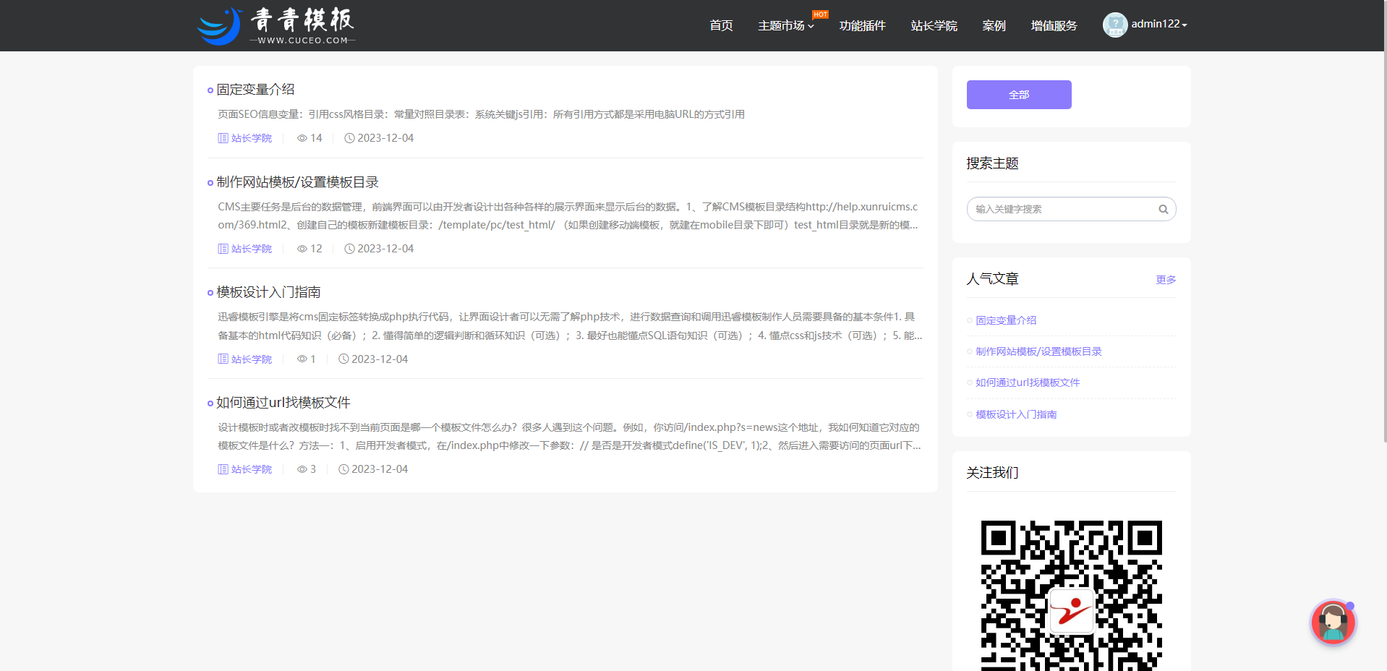This screenshot has height=671, width=1387.
Task: Click the search magnifier icon
Action: tap(1162, 209)
